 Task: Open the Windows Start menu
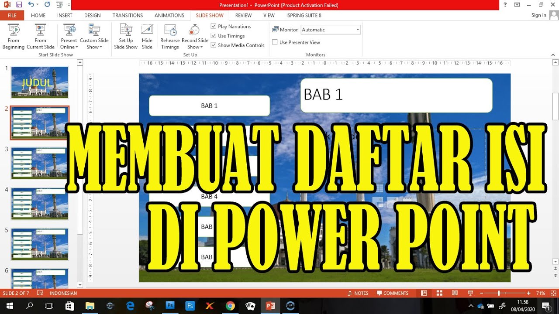point(9,306)
